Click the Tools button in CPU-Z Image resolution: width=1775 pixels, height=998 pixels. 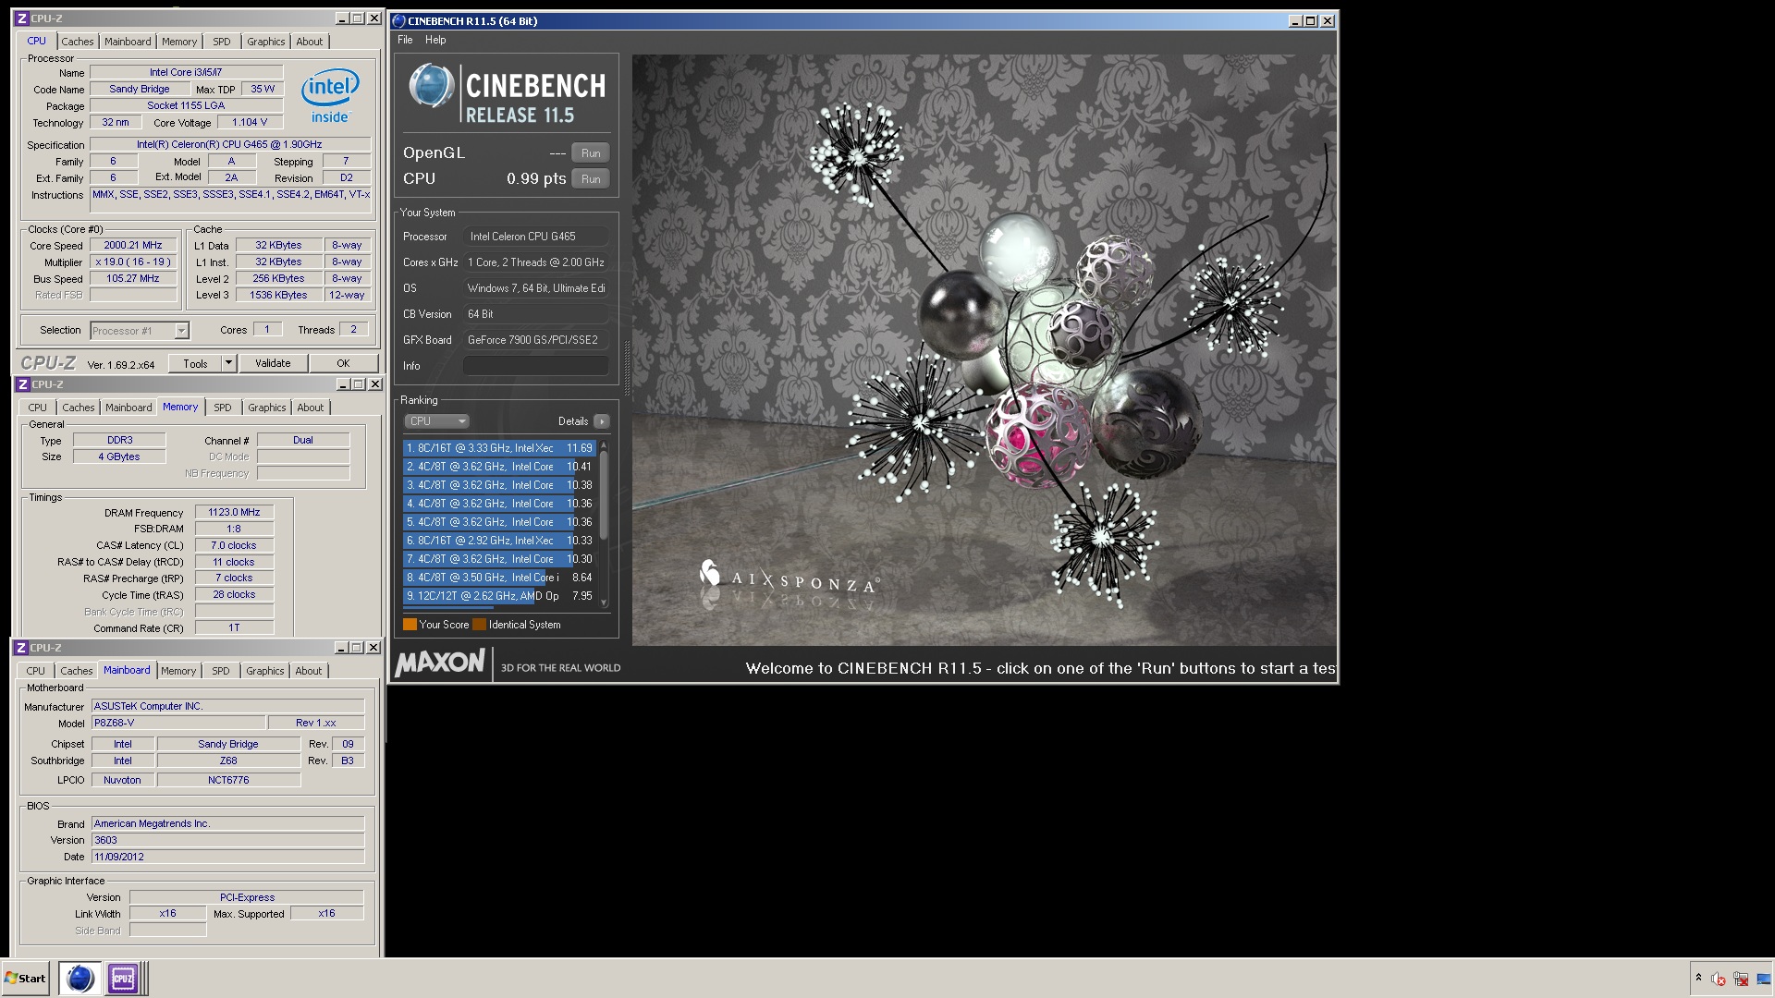pyautogui.click(x=195, y=363)
